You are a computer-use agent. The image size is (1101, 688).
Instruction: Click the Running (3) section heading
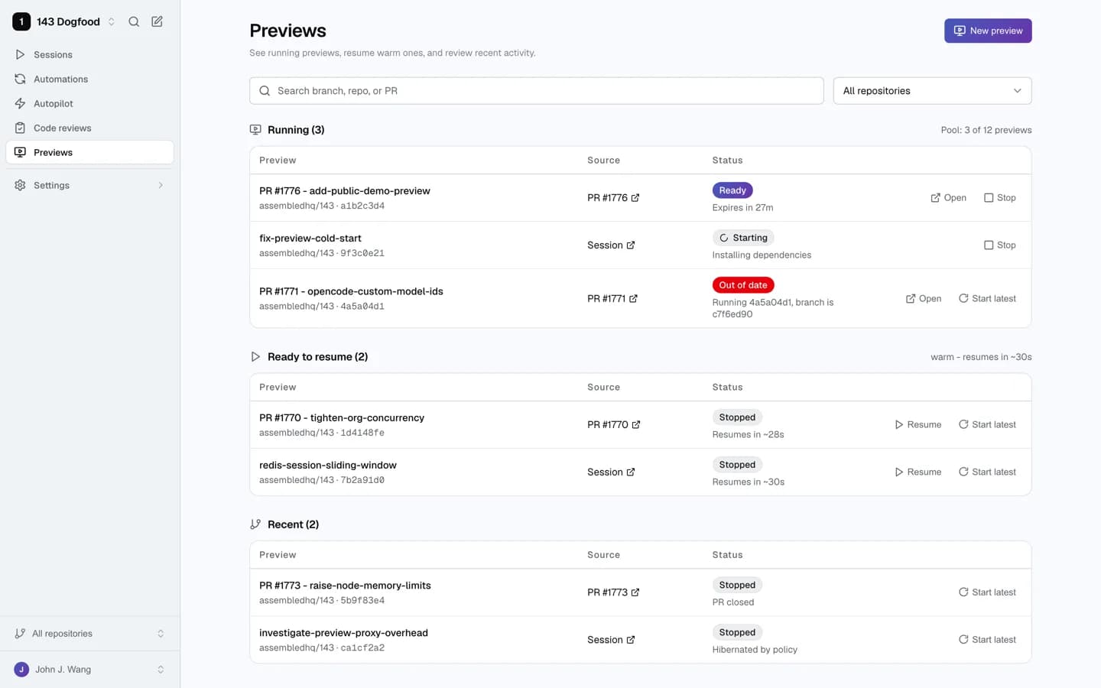296,130
